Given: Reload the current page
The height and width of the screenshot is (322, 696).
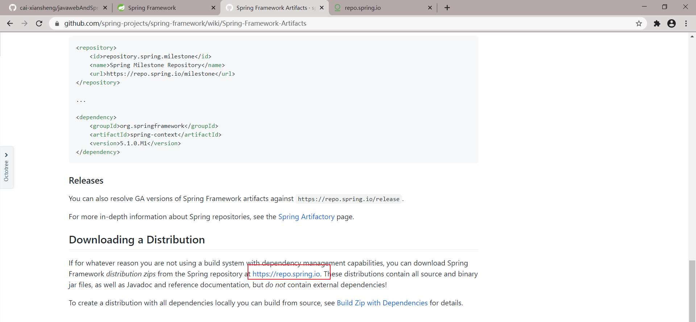Looking at the screenshot, I should (x=39, y=24).
